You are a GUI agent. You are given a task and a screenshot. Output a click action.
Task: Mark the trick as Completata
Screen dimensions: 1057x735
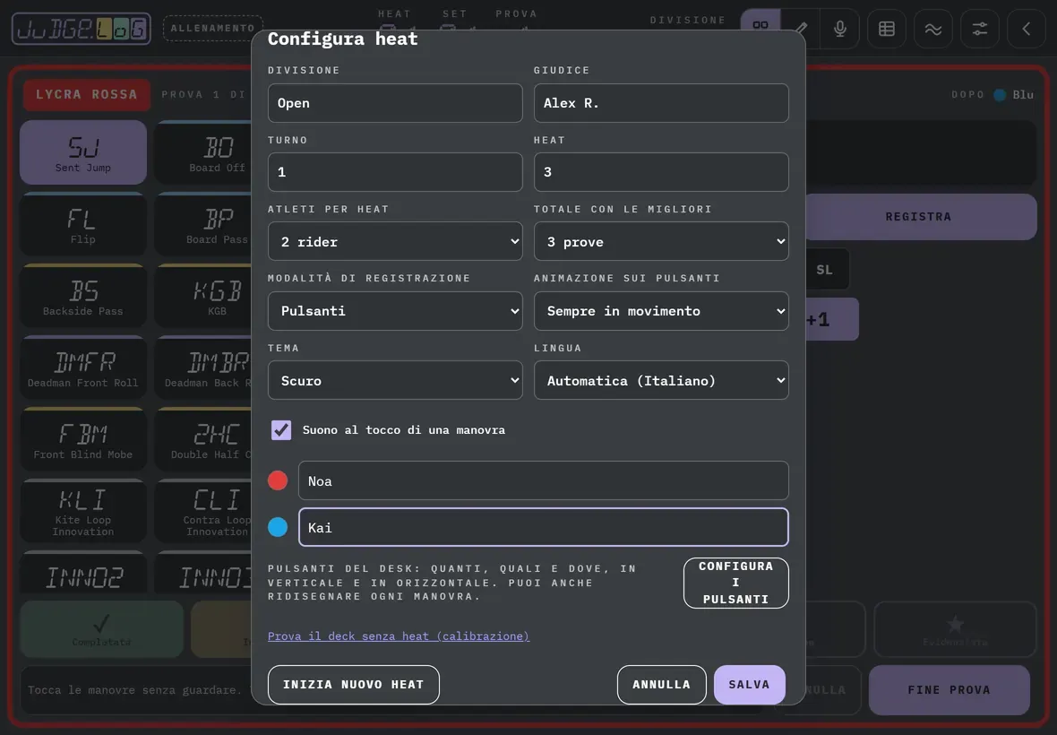(x=102, y=629)
